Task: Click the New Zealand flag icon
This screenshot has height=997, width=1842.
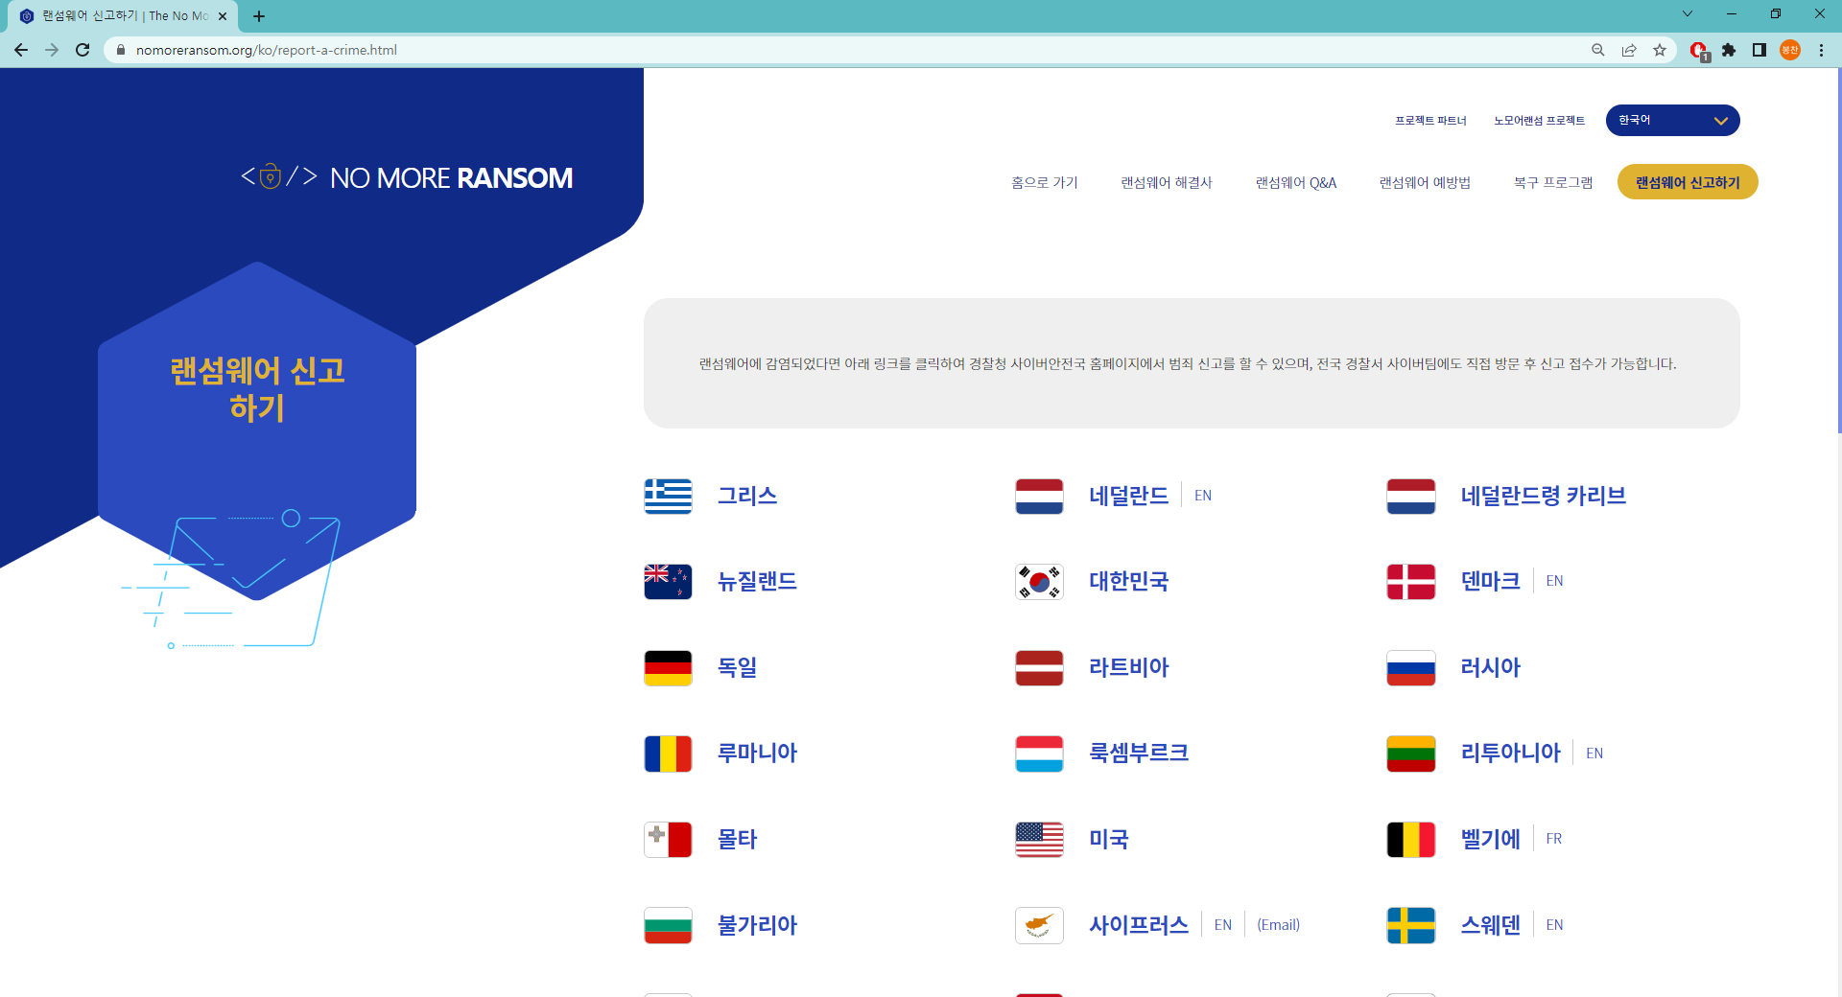Action: tap(668, 581)
